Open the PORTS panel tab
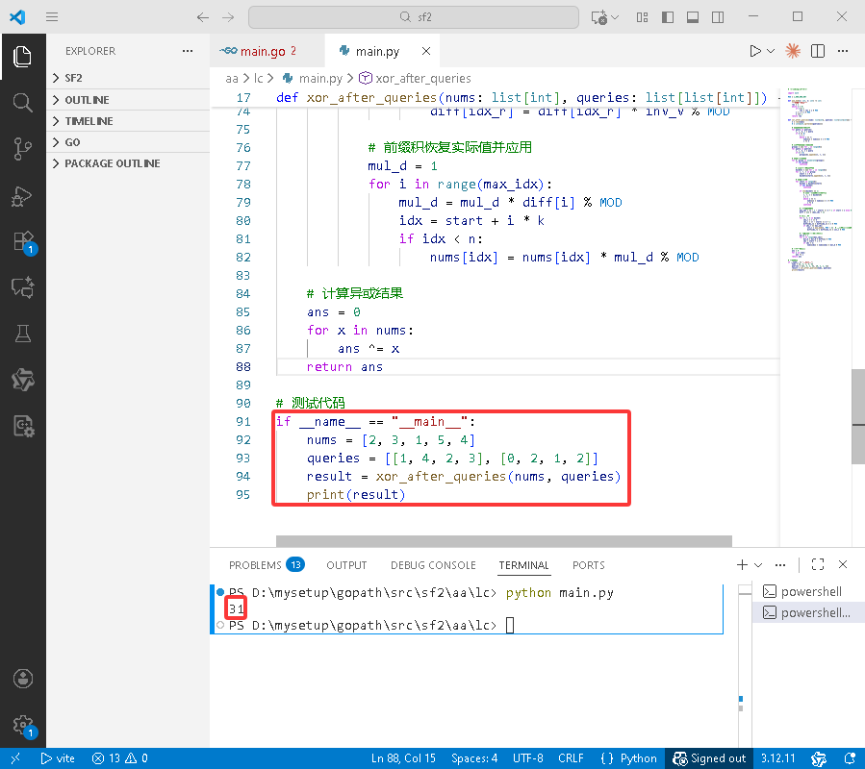 click(x=588, y=565)
